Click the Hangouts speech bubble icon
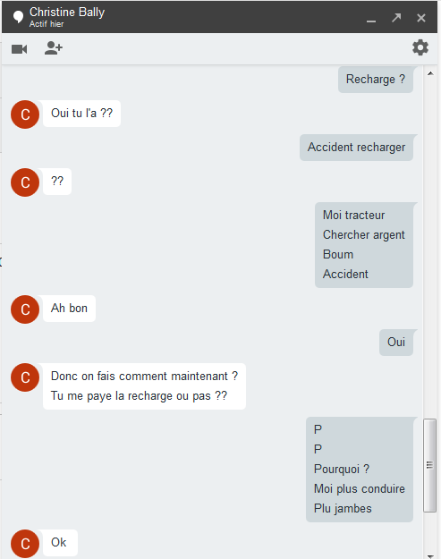The width and height of the screenshot is (441, 559). (18, 17)
